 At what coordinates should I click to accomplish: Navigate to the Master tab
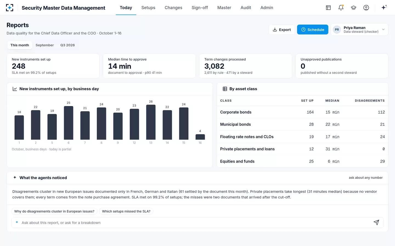[x=224, y=8]
